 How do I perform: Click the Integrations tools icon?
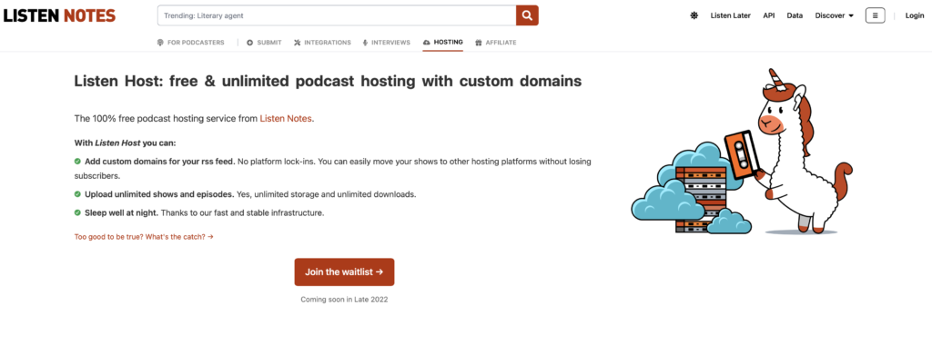tap(298, 43)
